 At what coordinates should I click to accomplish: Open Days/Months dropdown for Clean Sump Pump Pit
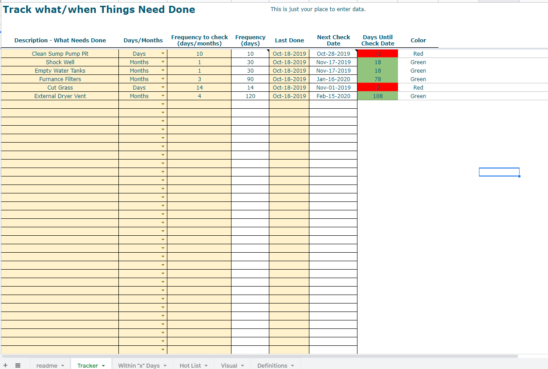pyautogui.click(x=163, y=53)
